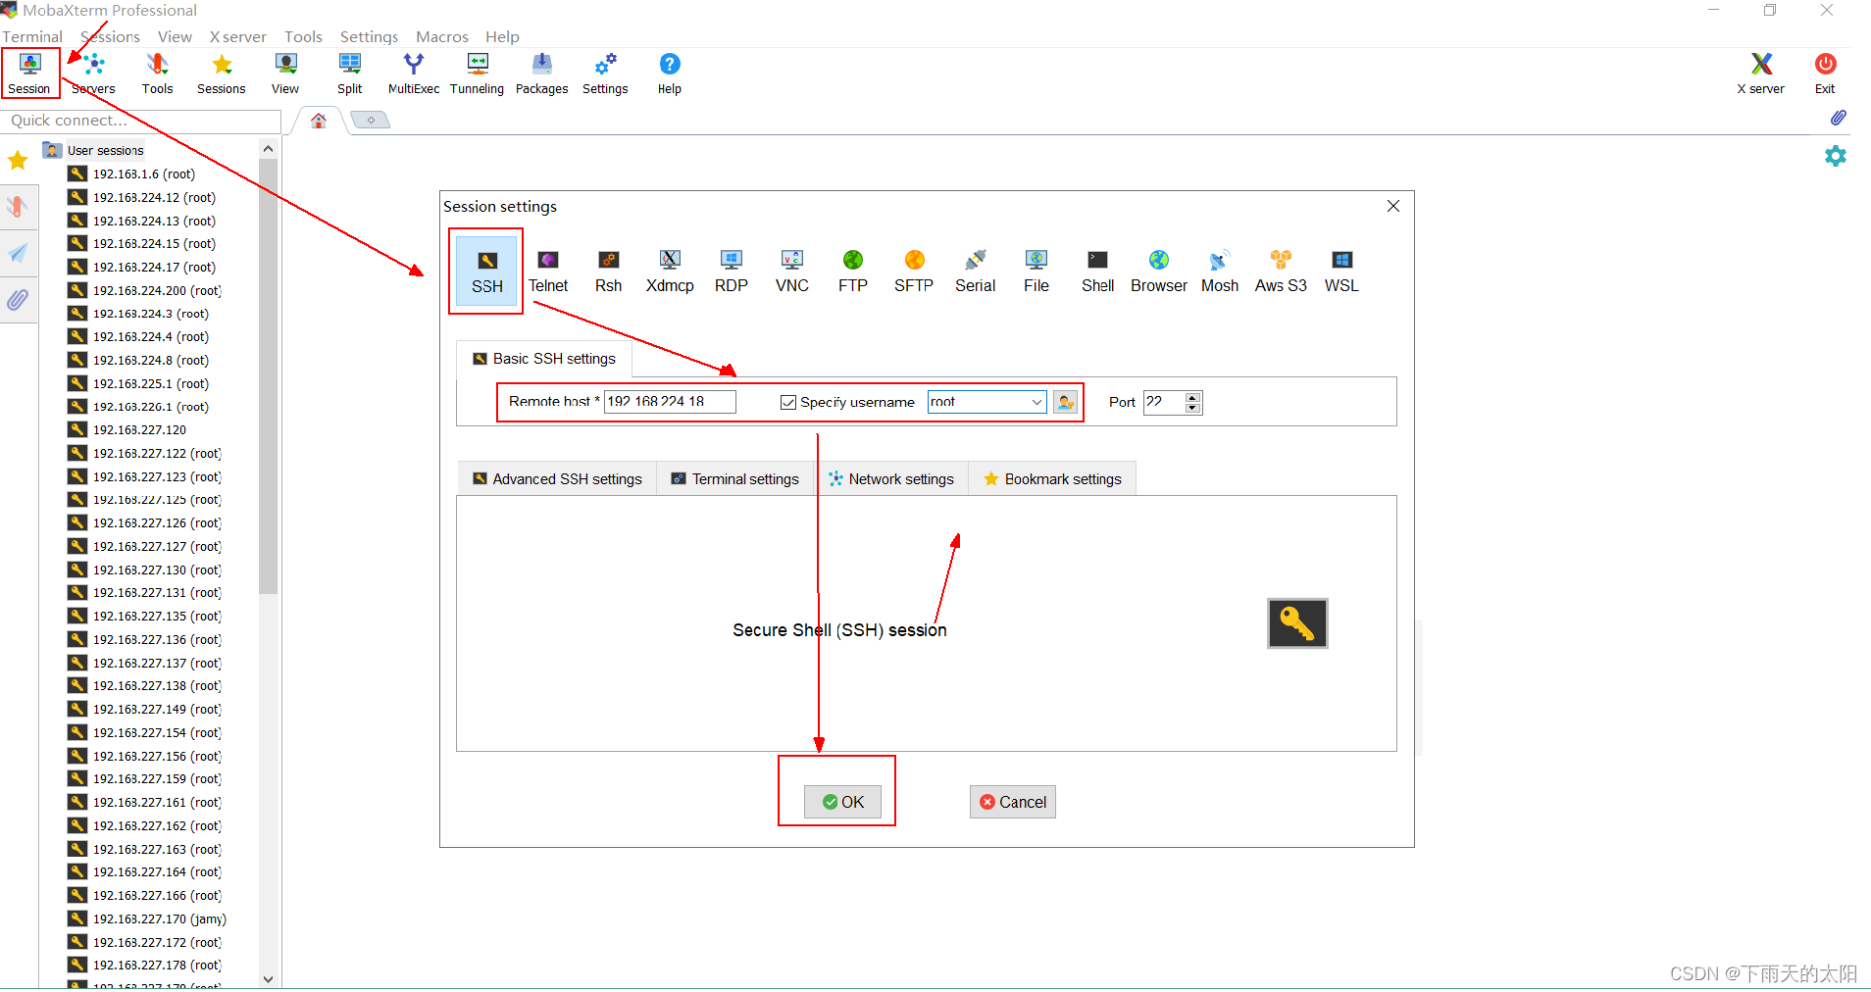Open the Sessions star toolbar icon

coord(222,74)
